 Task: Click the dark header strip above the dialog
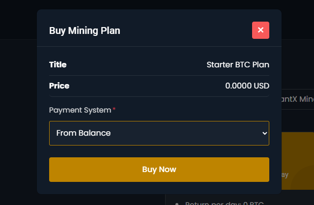click(x=157, y=4)
